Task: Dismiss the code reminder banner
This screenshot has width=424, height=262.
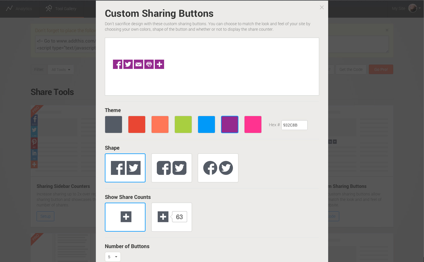Action: 387,30
